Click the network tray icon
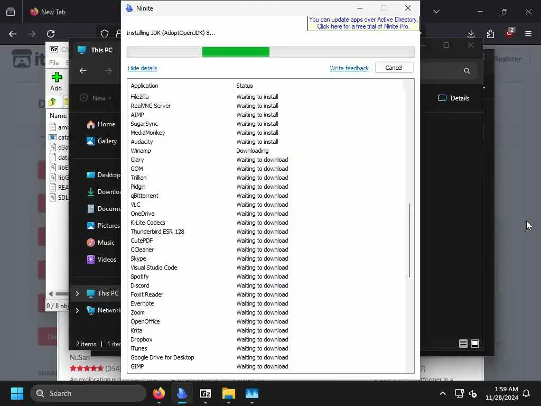Viewport: 541px width, 406px height. 459,393
